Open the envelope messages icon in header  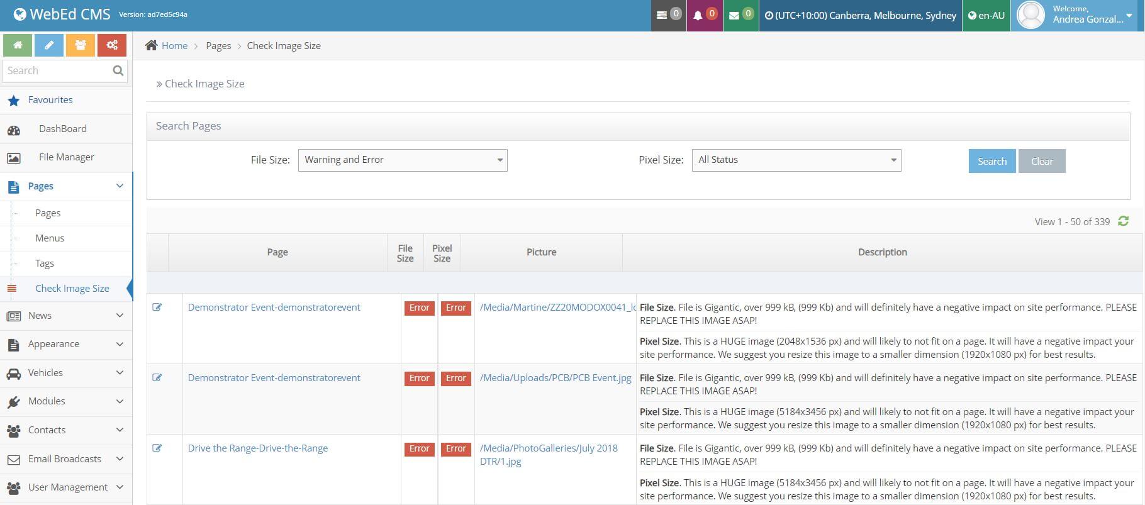[740, 15]
